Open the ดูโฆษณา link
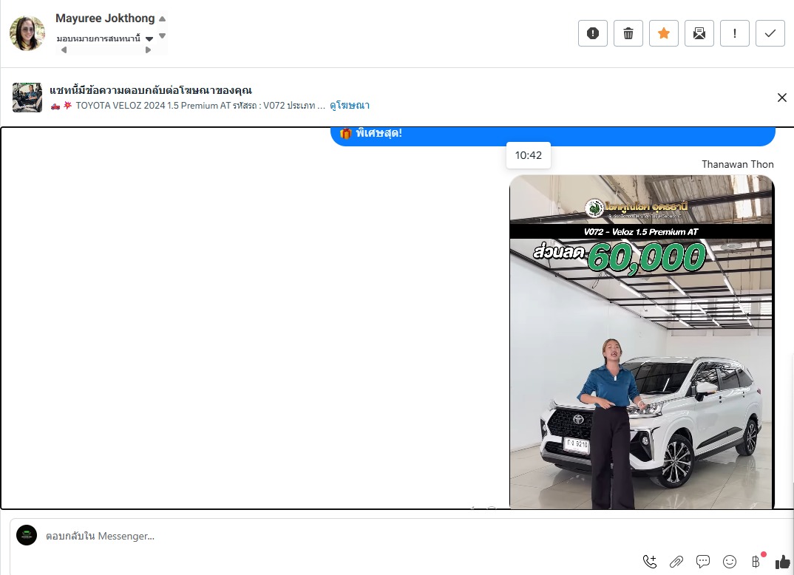This screenshot has width=794, height=575. pos(350,105)
